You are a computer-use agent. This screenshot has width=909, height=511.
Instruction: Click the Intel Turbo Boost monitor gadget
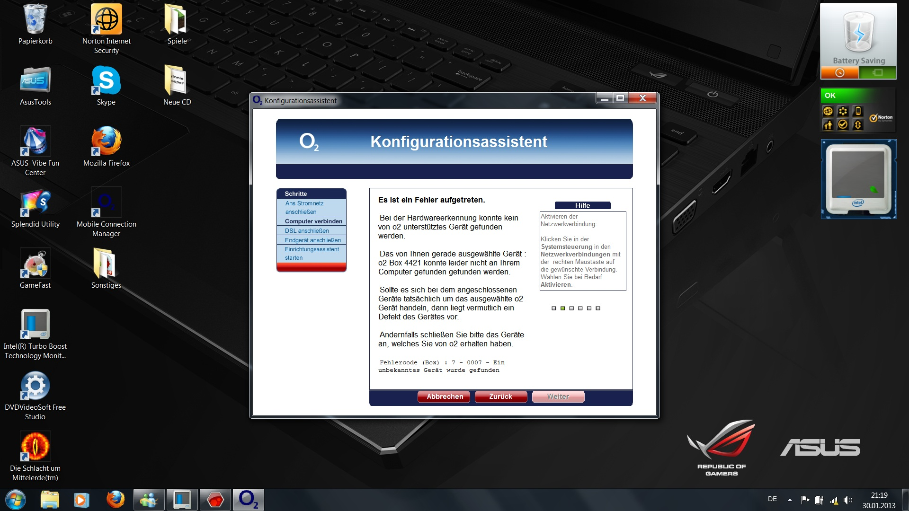pyautogui.click(x=858, y=179)
